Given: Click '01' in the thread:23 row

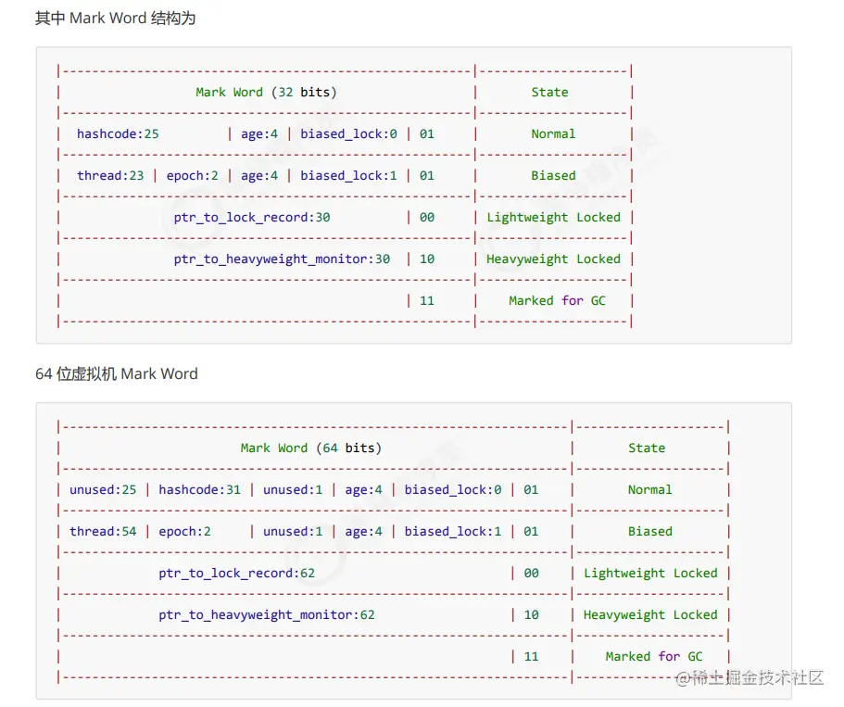Looking at the screenshot, I should [x=427, y=175].
